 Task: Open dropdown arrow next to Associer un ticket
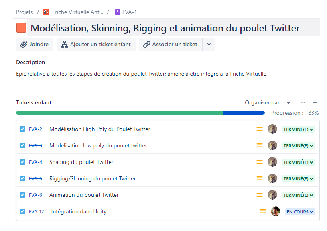point(209,44)
